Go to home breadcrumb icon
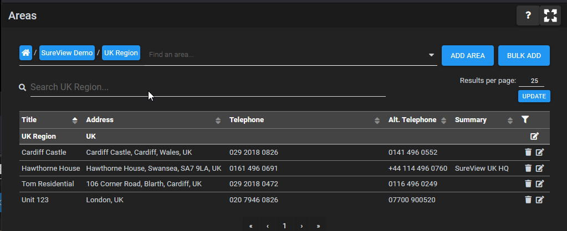Viewport: 567px width, 231px height. tap(25, 53)
